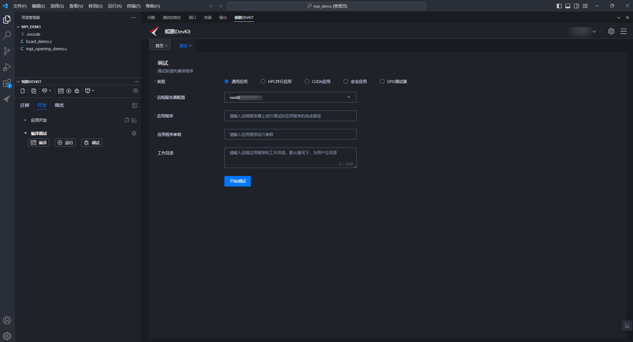Open the Source Control view
Image resolution: width=633 pixels, height=342 pixels.
pyautogui.click(x=7, y=51)
